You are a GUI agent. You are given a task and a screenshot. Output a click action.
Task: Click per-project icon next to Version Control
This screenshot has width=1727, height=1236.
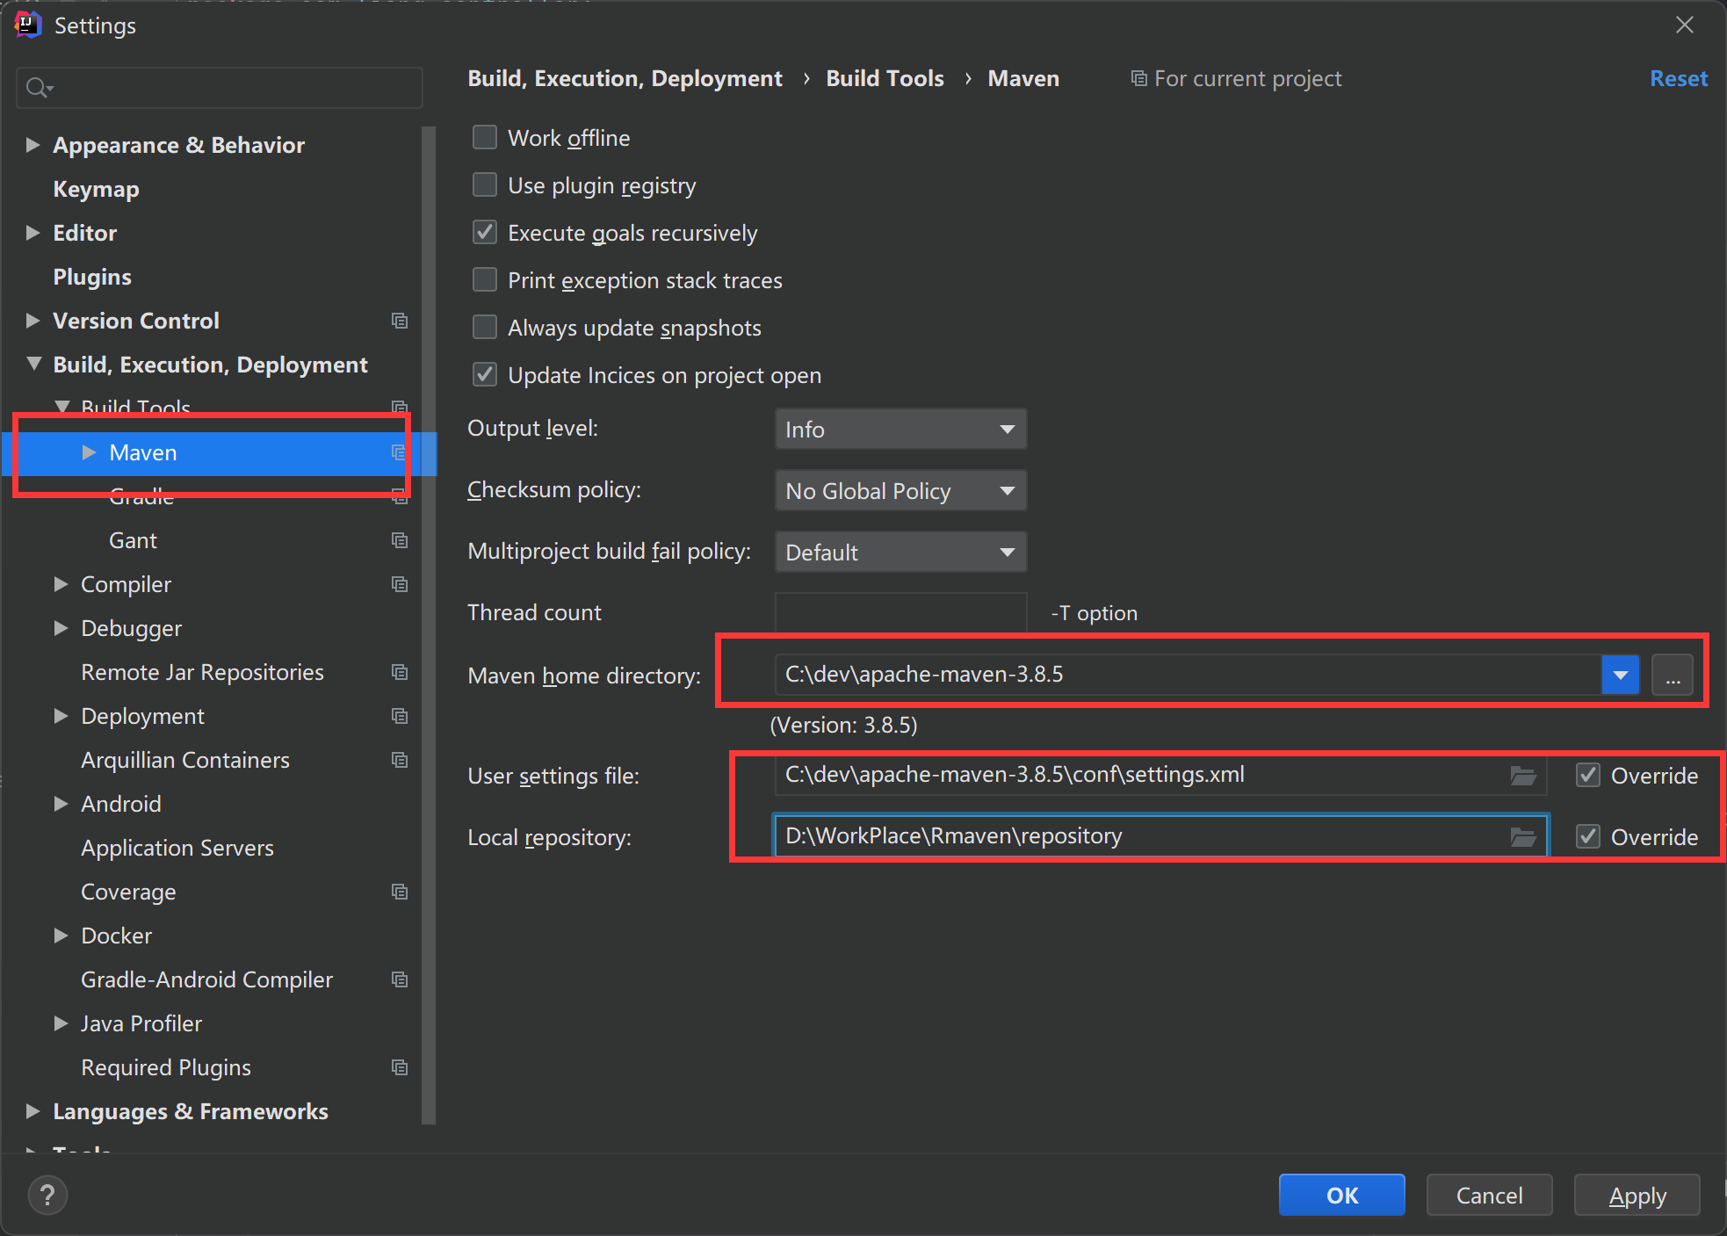(x=400, y=321)
